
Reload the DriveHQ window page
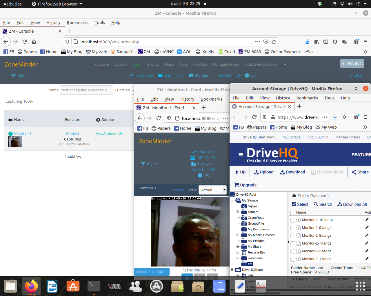(254, 117)
